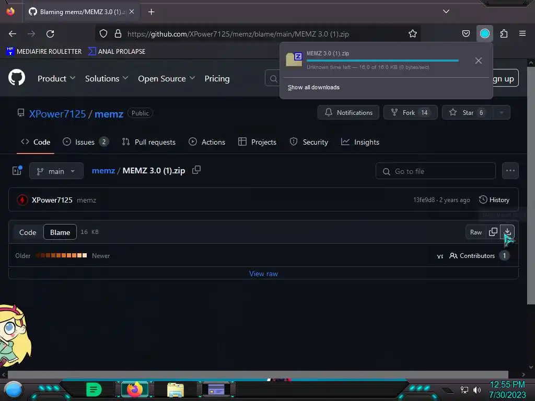The width and height of the screenshot is (535, 401).
Task: Open file History
Action: point(494,200)
